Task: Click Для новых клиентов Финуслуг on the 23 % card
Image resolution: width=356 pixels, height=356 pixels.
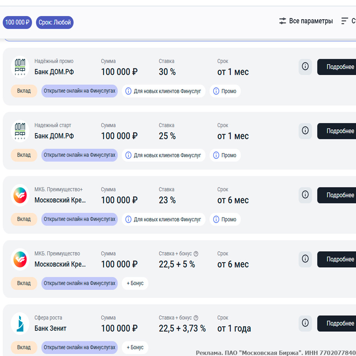Action: (x=163, y=219)
